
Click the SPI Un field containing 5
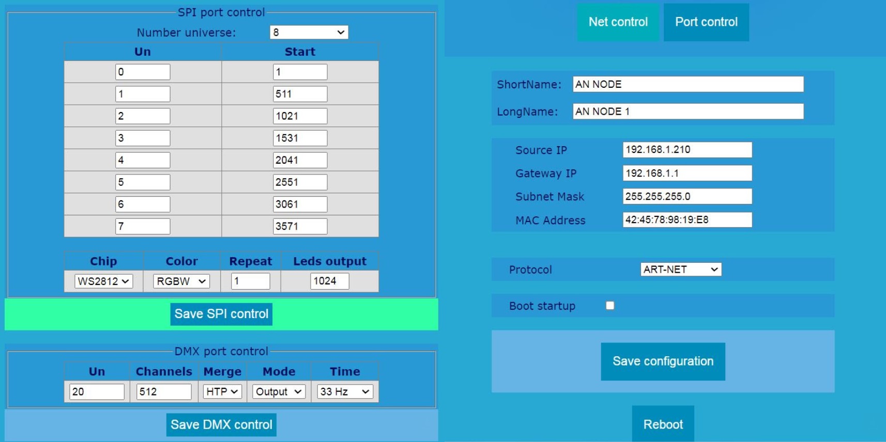coord(143,182)
